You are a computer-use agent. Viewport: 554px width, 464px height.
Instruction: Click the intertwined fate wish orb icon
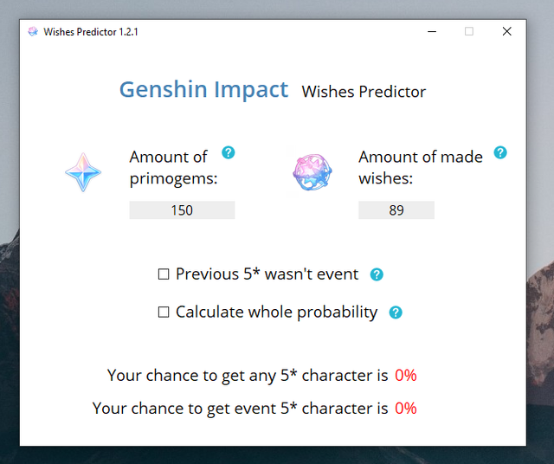pyautogui.click(x=312, y=172)
